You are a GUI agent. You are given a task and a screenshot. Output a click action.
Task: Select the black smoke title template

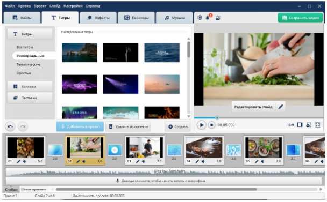121,53
